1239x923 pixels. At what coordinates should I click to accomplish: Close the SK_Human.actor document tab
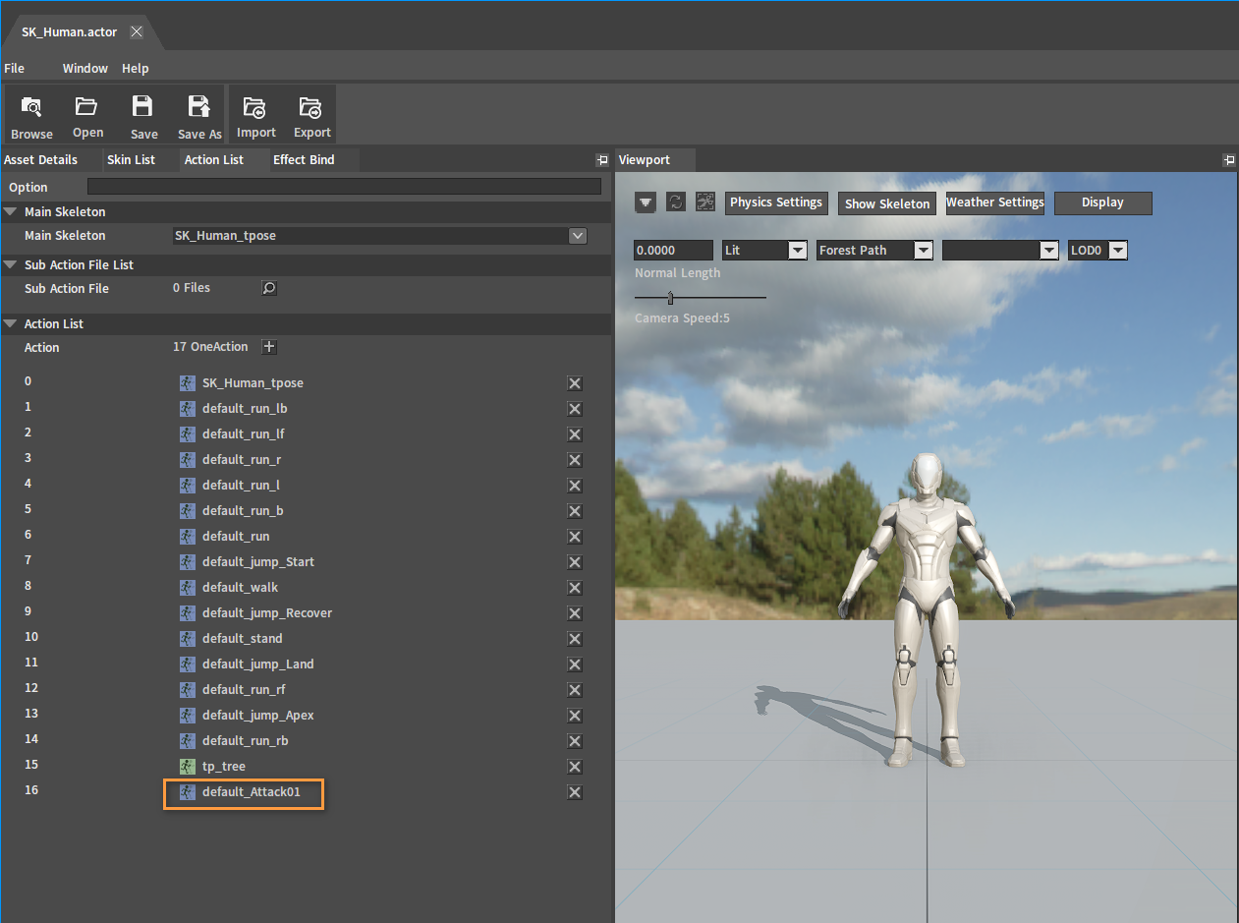pos(137,31)
